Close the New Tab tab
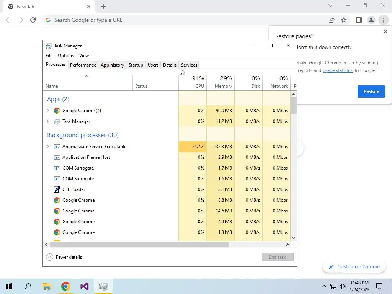The height and width of the screenshot is (294, 392). [x=89, y=7]
